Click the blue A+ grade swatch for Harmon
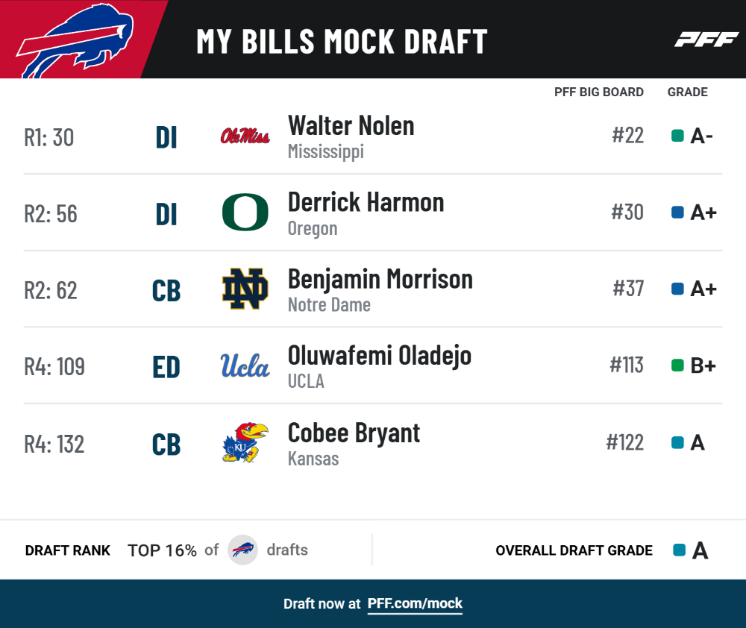Screen dimensions: 746x628 tap(677, 212)
